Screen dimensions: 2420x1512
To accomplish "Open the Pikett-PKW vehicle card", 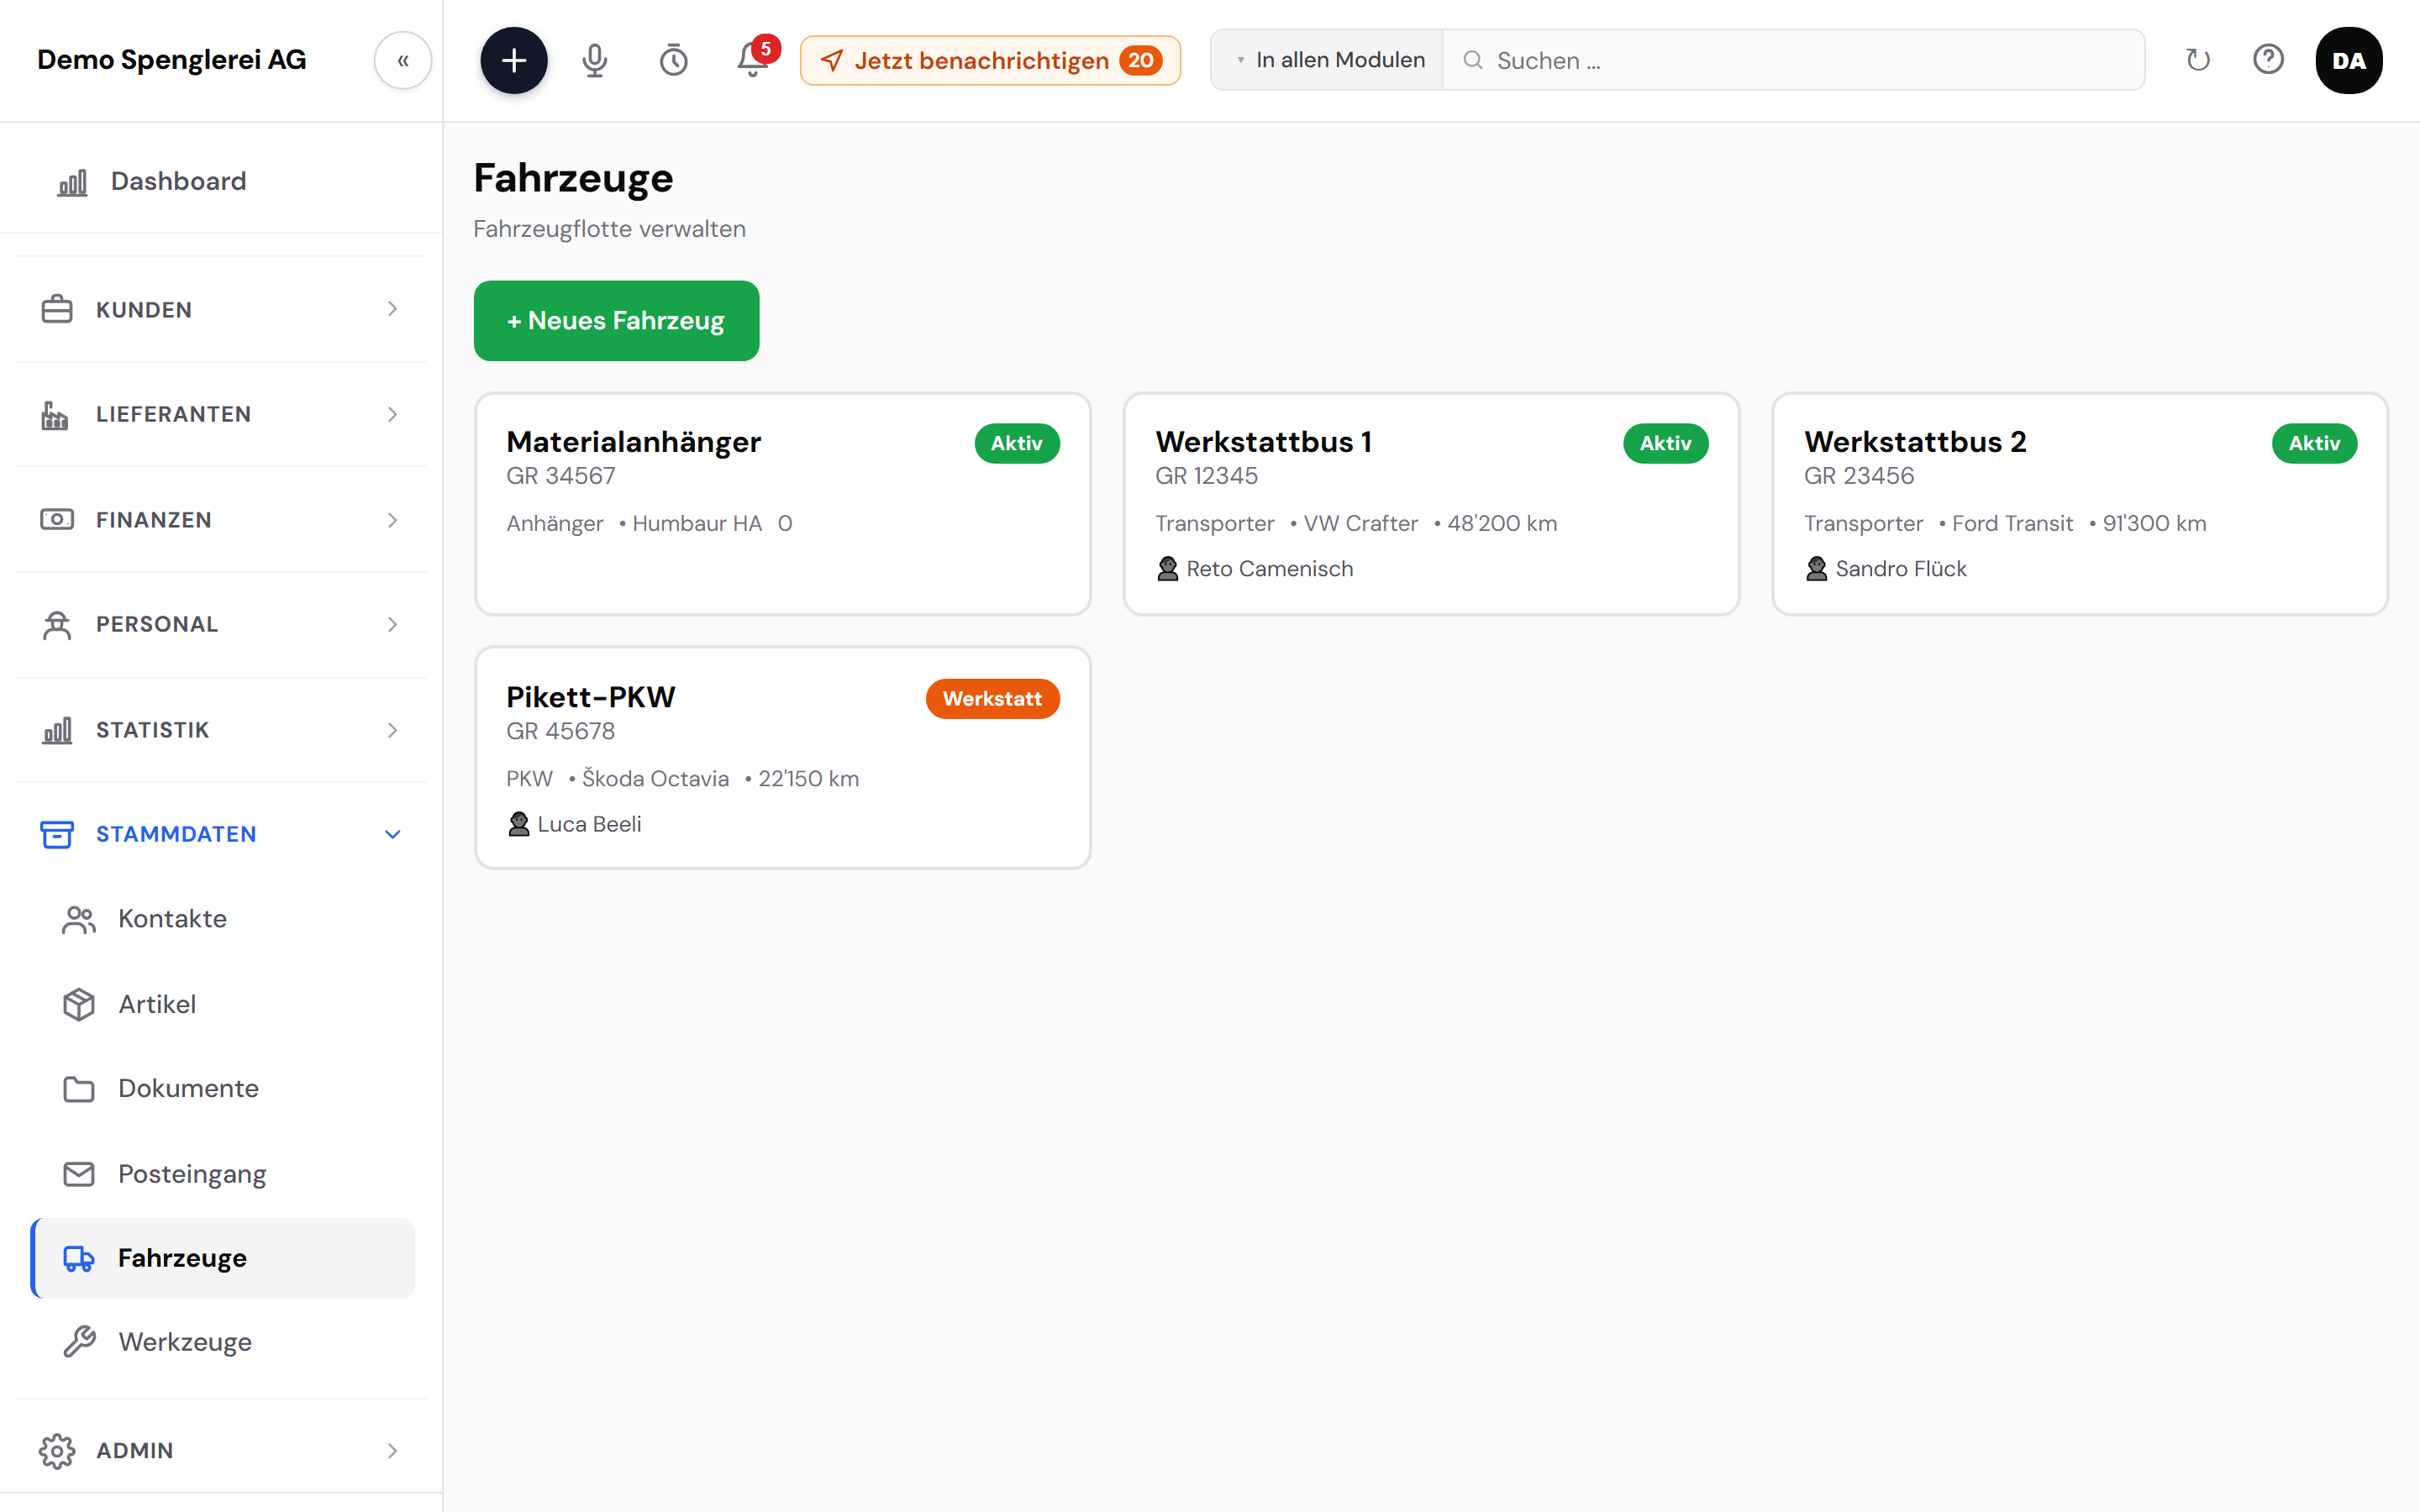I will pyautogui.click(x=782, y=758).
